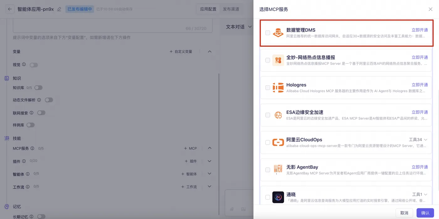Image resolution: width=439 pixels, height=219 pixels.
Task: Click the + MCP add button
Action: (190, 148)
